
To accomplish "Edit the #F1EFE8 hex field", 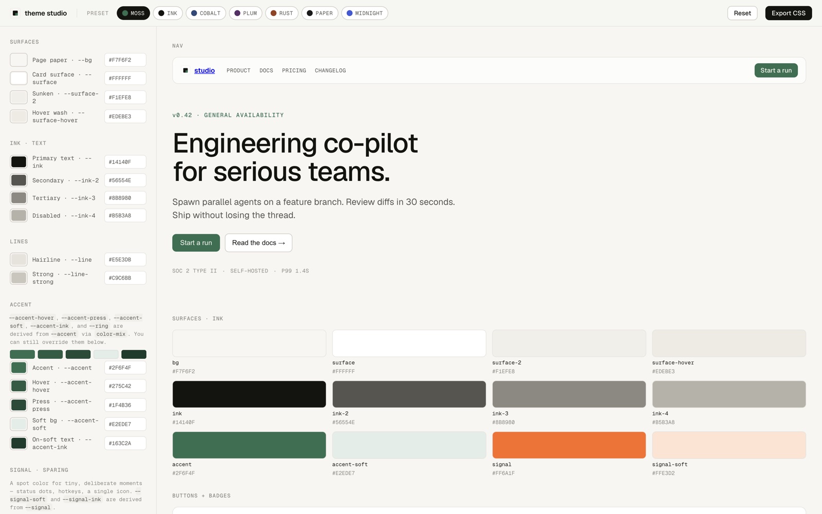I will [x=125, y=97].
